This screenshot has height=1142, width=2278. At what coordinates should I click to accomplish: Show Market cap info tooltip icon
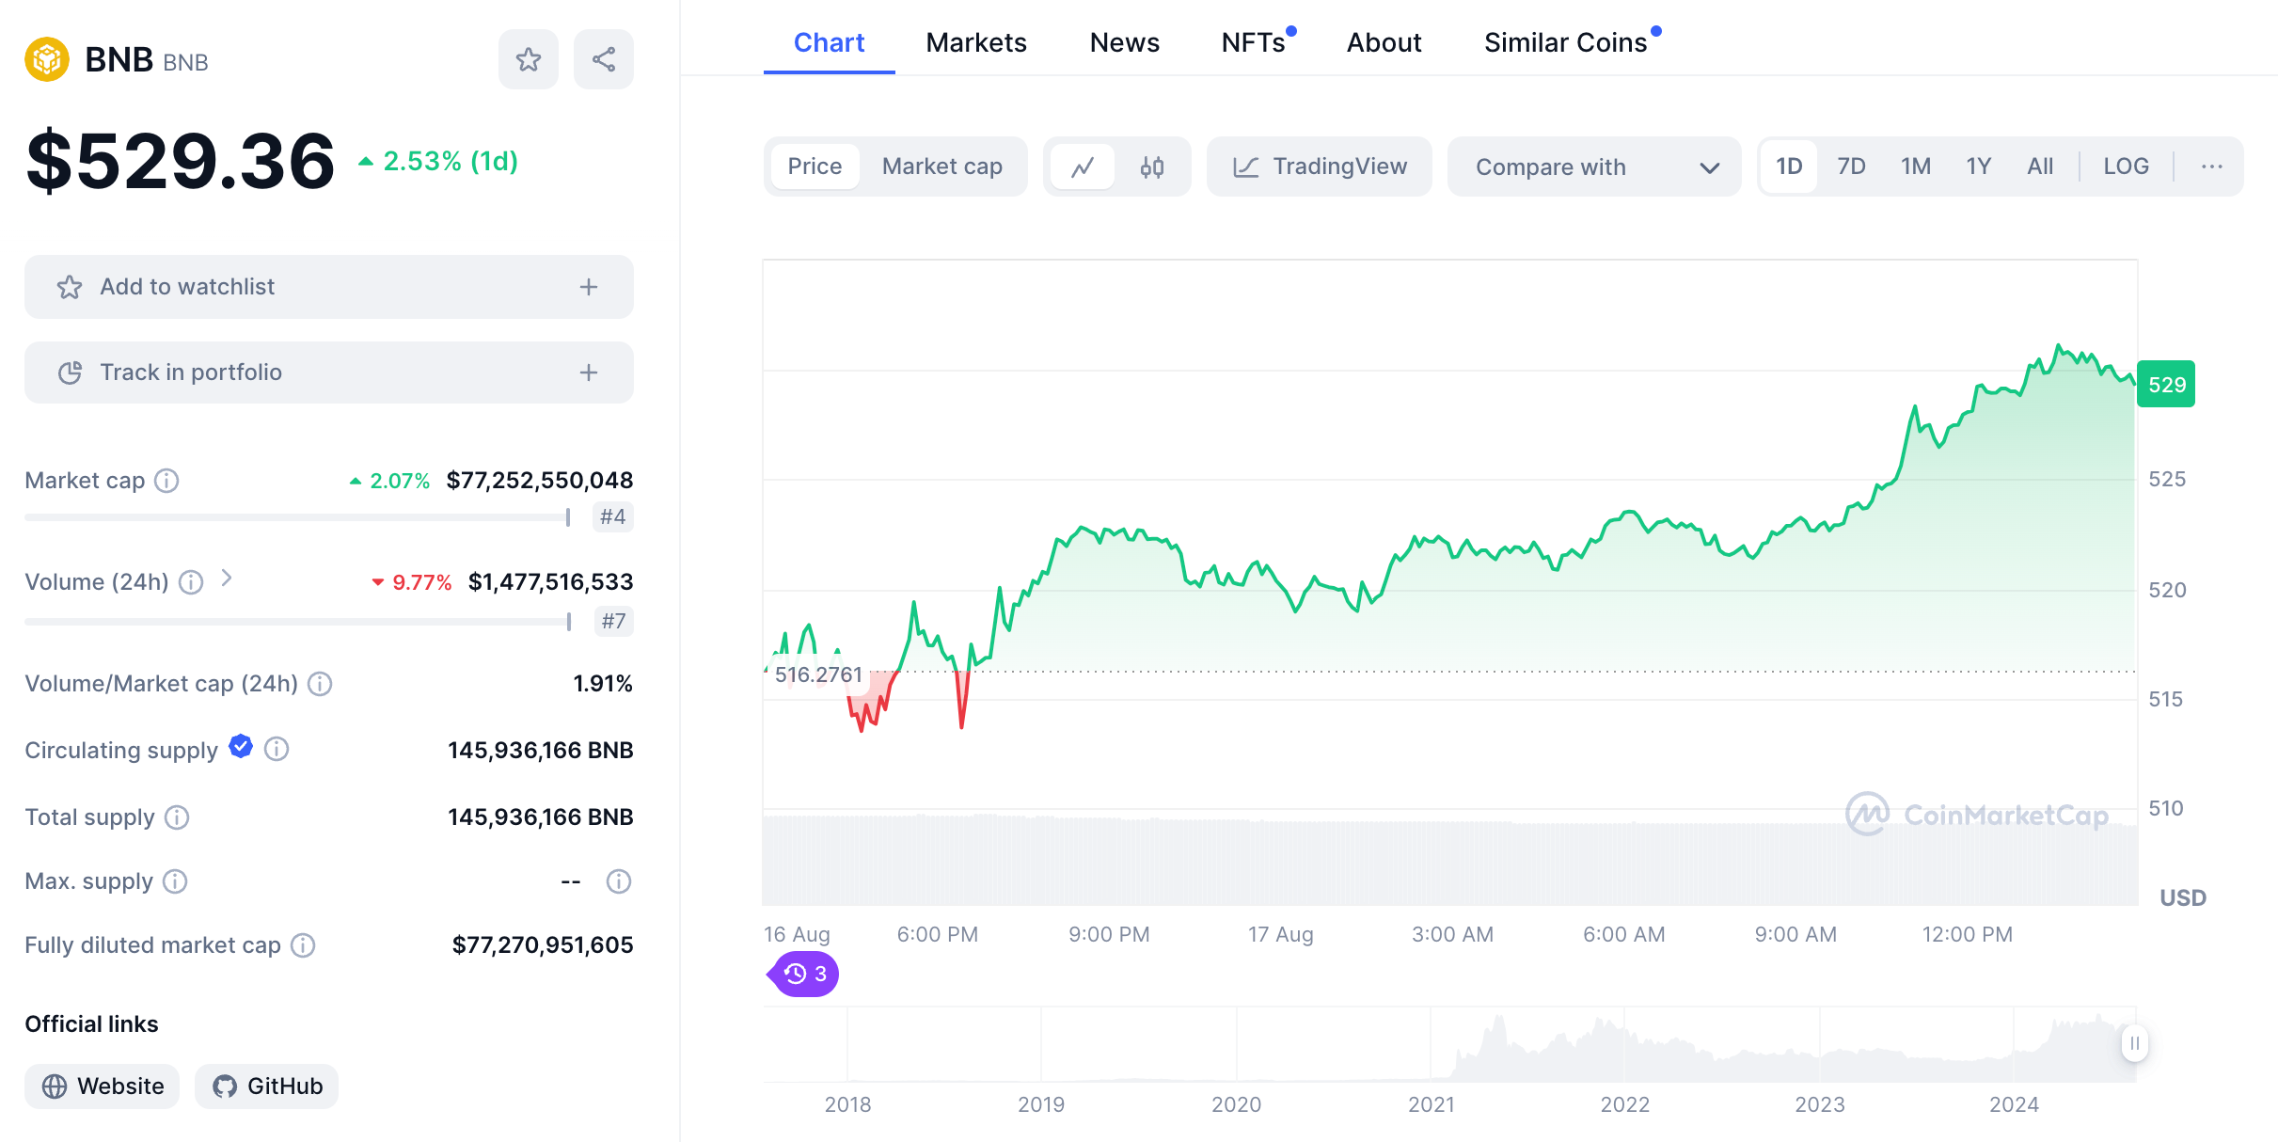pyautogui.click(x=166, y=481)
